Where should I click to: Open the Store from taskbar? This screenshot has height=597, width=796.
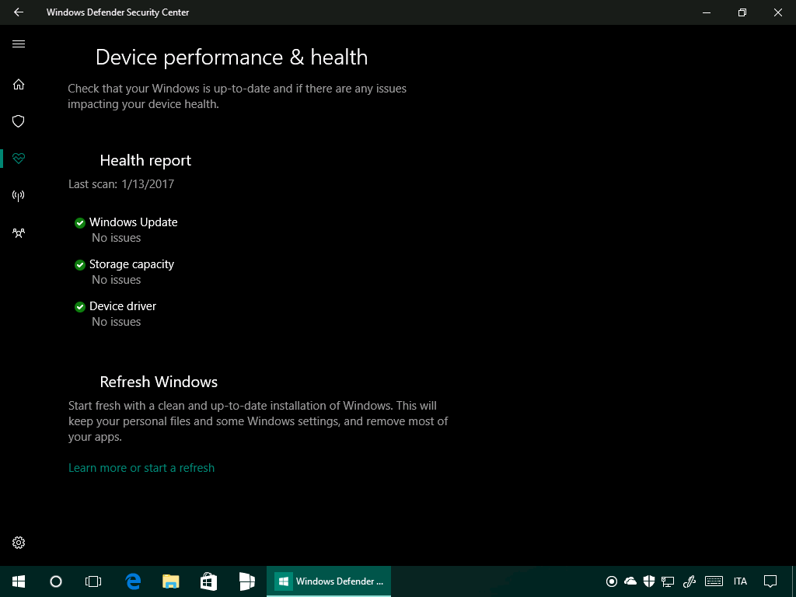click(x=208, y=581)
